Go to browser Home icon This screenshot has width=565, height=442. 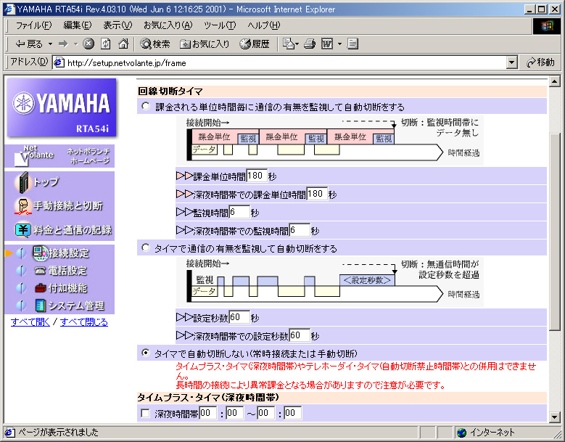pyautogui.click(x=123, y=44)
